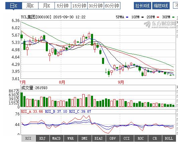This screenshot has height=145, width=178.
Task: Click the 拉长K线 button
Action: (143, 6)
